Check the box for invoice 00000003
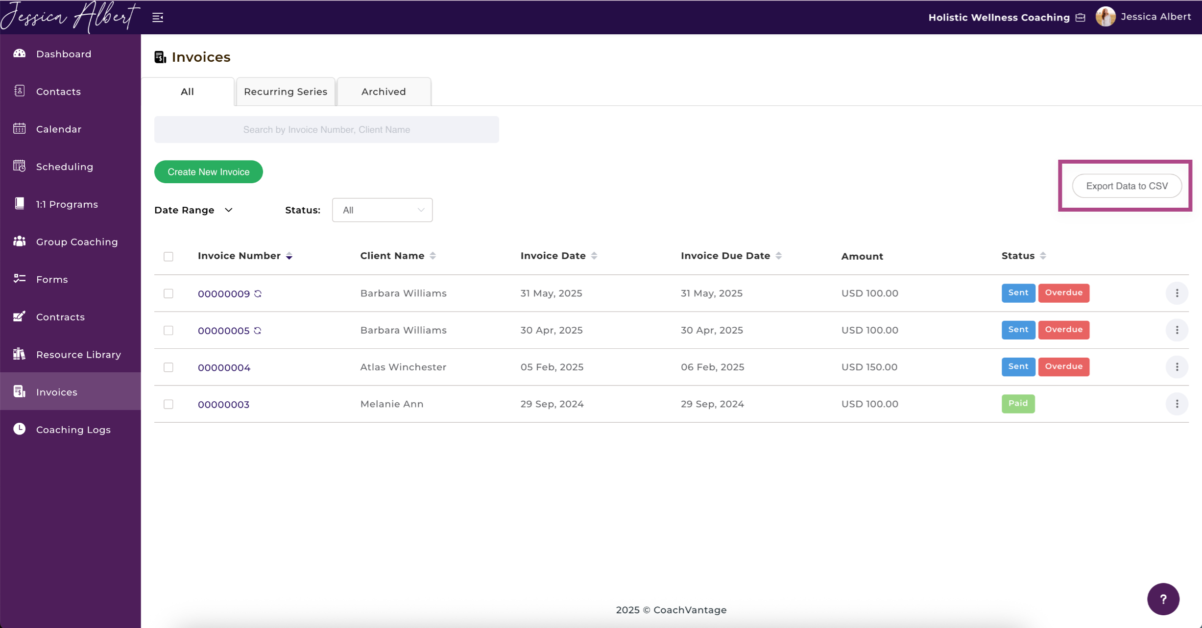 pyautogui.click(x=168, y=404)
